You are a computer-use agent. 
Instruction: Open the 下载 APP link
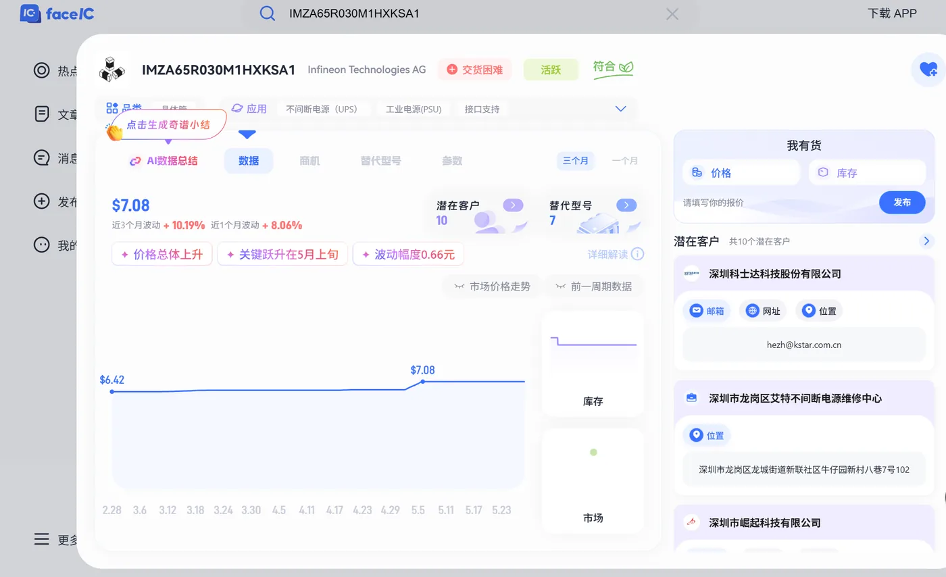(892, 14)
